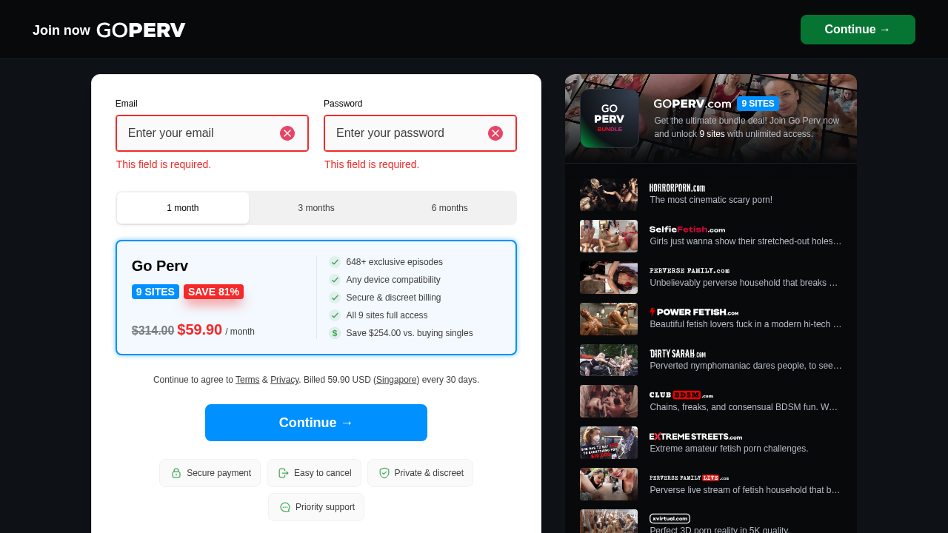Click the Private & discreet badge label
The width and height of the screenshot is (948, 533).
(x=429, y=473)
